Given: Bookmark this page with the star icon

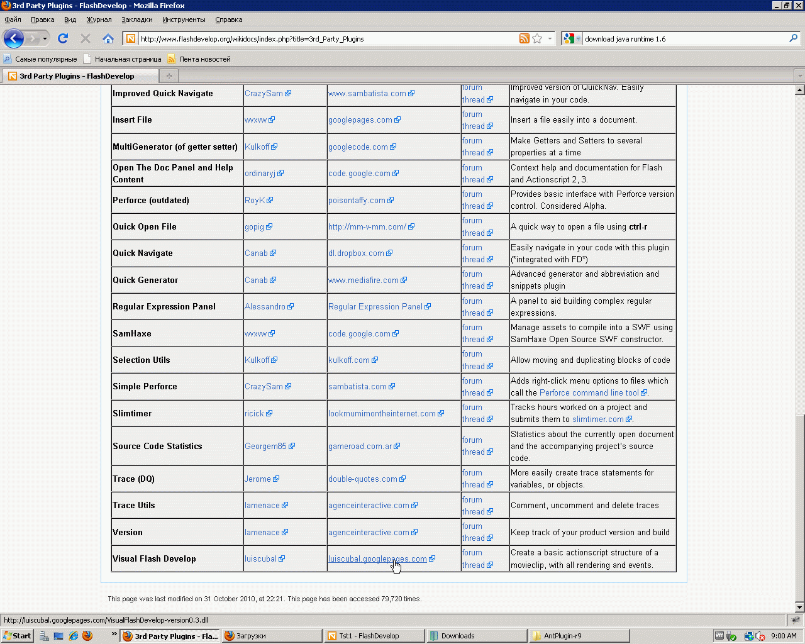Looking at the screenshot, I should click(537, 39).
